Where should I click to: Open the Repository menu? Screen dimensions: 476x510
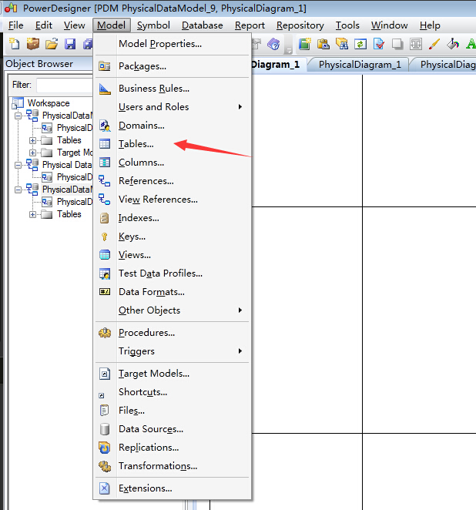300,25
